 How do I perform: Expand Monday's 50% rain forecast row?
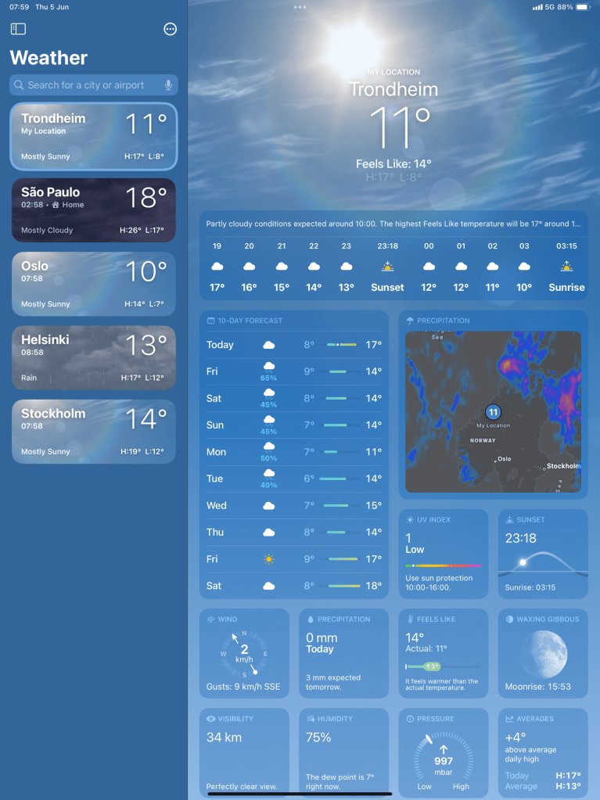(293, 452)
